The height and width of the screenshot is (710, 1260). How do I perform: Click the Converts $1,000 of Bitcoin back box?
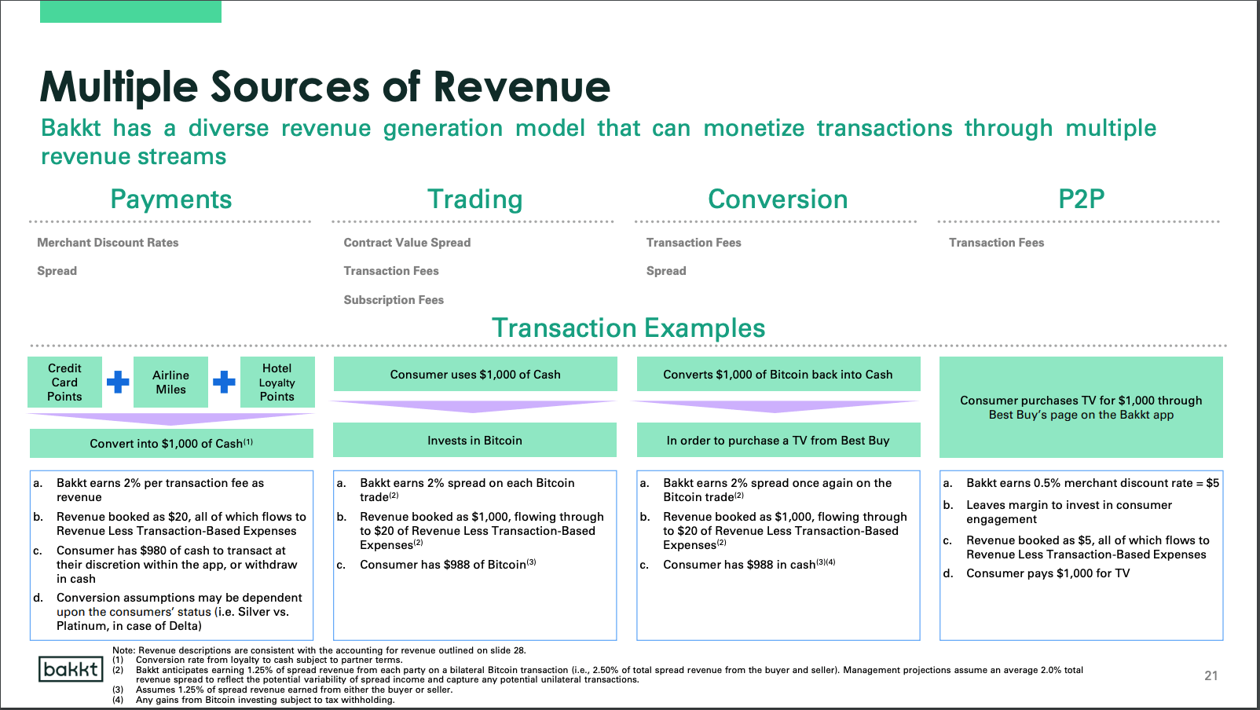(x=778, y=375)
